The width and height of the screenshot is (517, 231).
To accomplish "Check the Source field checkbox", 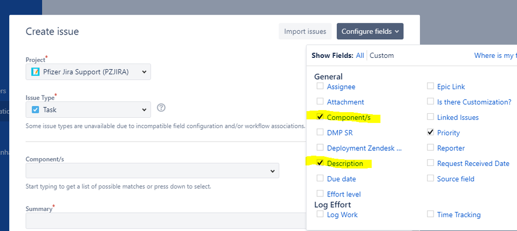I will click(x=430, y=178).
